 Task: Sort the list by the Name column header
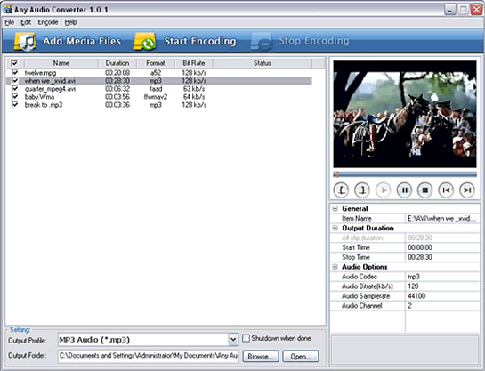(x=61, y=63)
